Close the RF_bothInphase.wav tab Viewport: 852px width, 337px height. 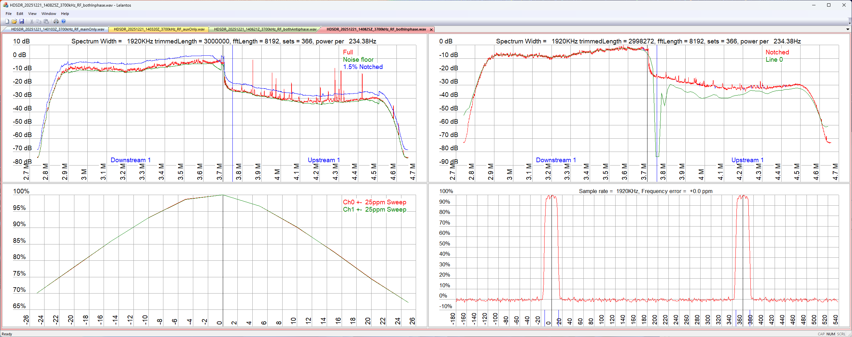[x=431, y=30]
